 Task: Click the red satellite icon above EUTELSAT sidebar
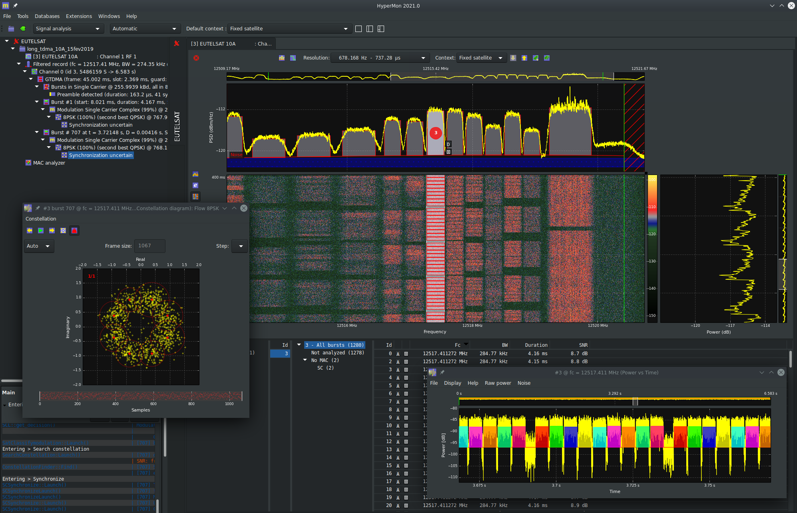pyautogui.click(x=177, y=43)
